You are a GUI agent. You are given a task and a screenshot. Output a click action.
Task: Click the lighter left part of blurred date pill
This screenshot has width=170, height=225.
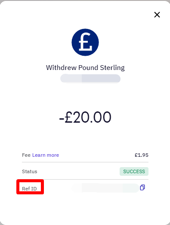point(71,79)
